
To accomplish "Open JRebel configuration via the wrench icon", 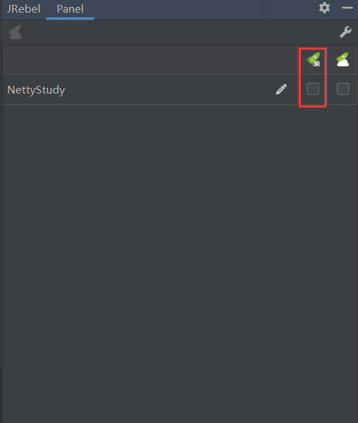I will pyautogui.click(x=345, y=32).
